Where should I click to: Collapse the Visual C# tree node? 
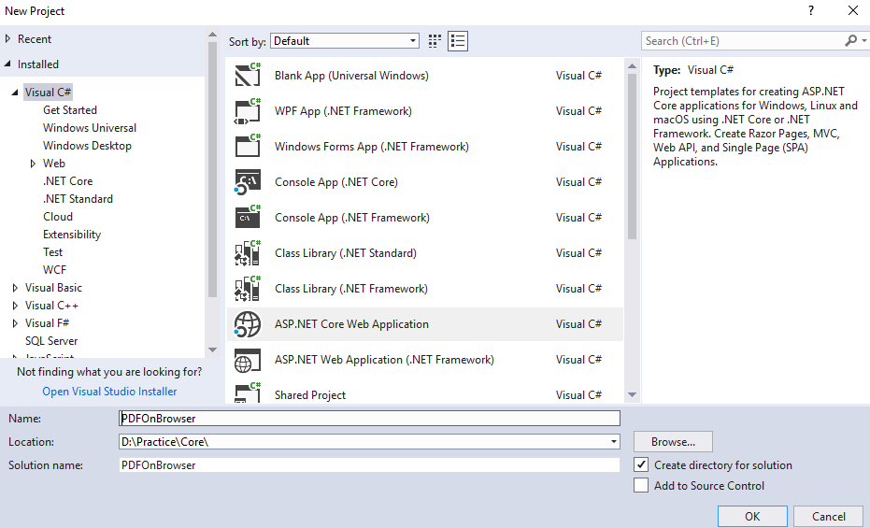click(15, 93)
